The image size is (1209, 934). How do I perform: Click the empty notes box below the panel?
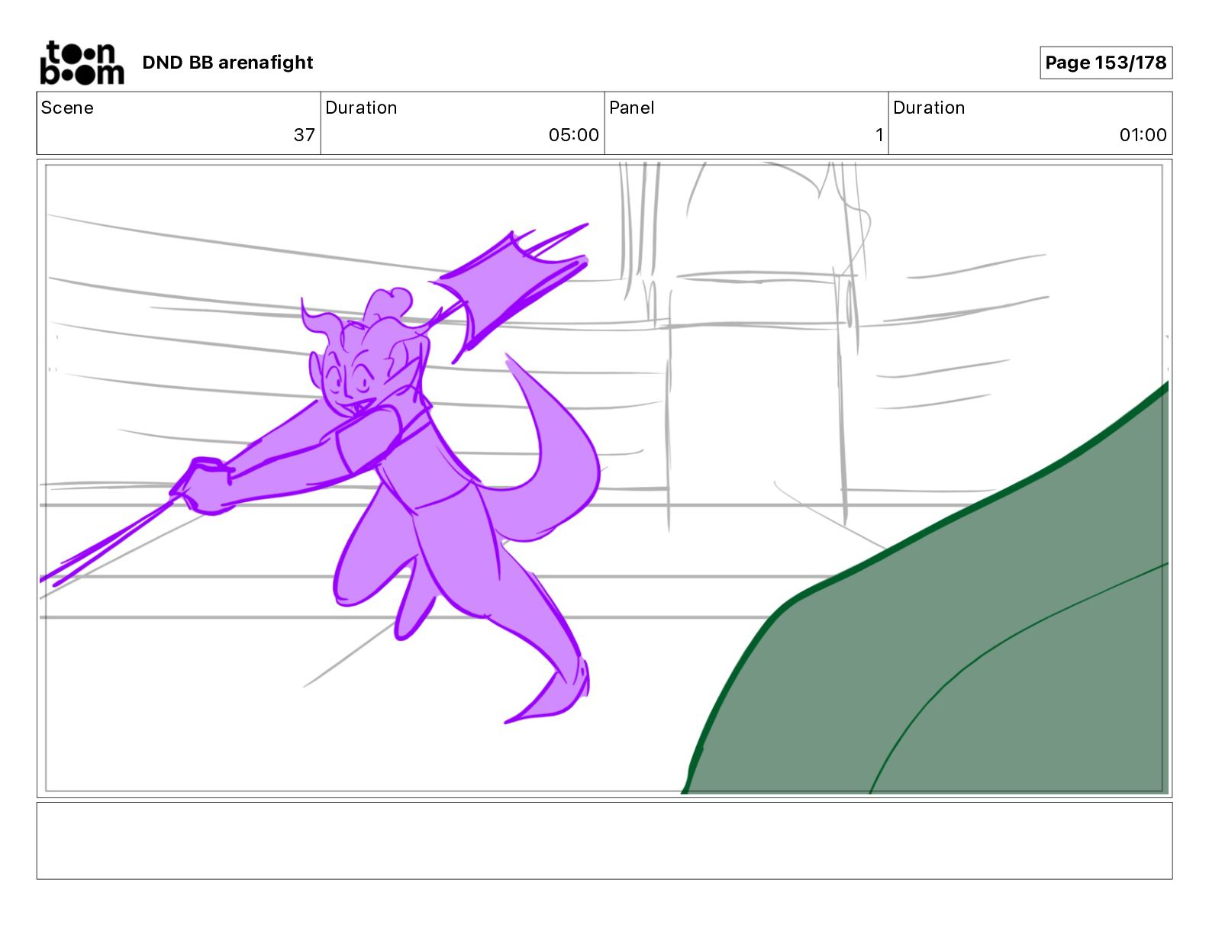coord(604,840)
